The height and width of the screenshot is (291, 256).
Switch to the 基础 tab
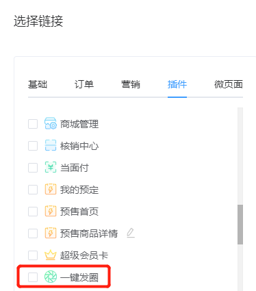pyautogui.click(x=38, y=84)
